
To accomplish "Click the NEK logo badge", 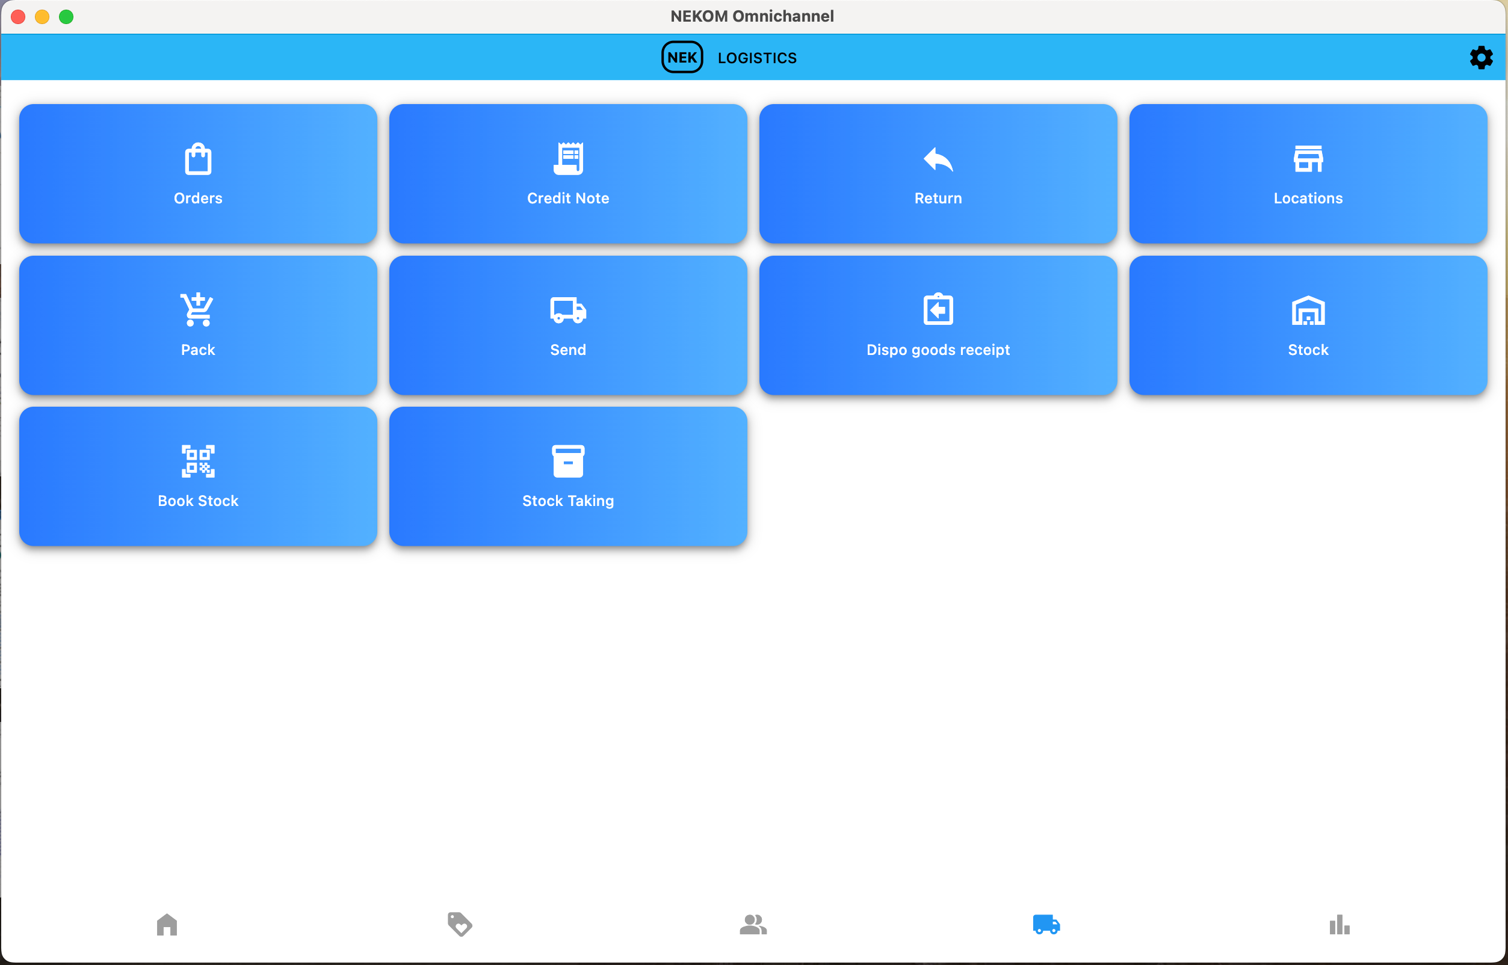I will (682, 58).
